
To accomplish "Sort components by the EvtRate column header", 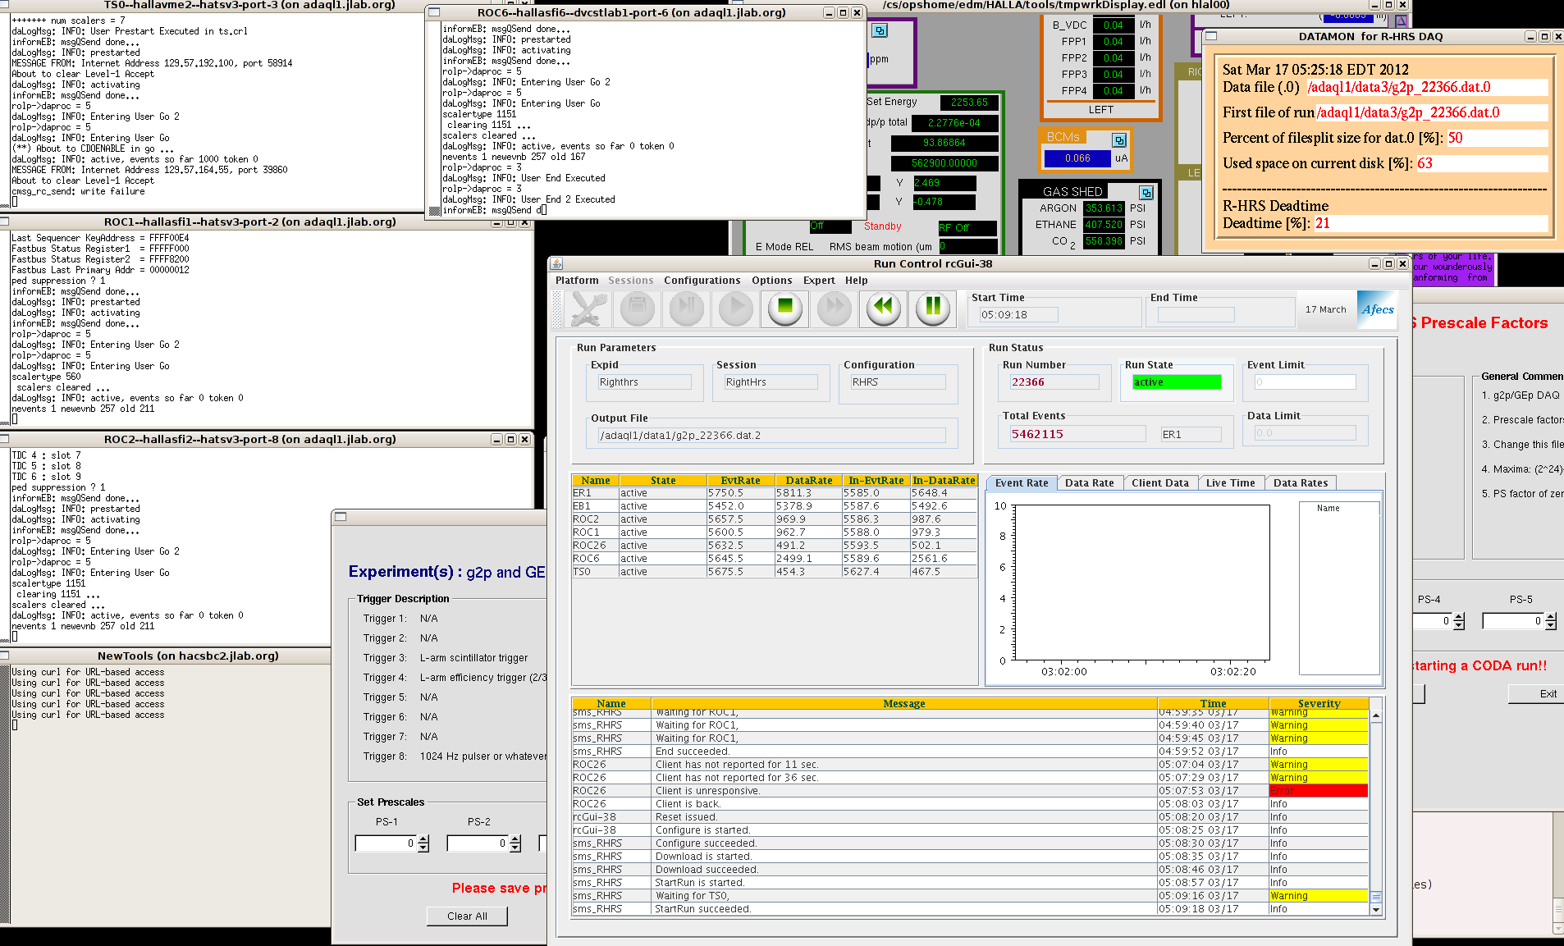I will coord(740,481).
